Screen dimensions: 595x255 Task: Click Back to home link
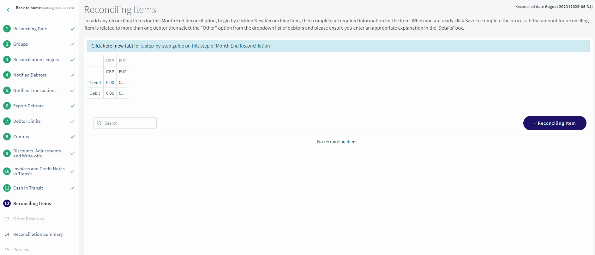point(28,8)
